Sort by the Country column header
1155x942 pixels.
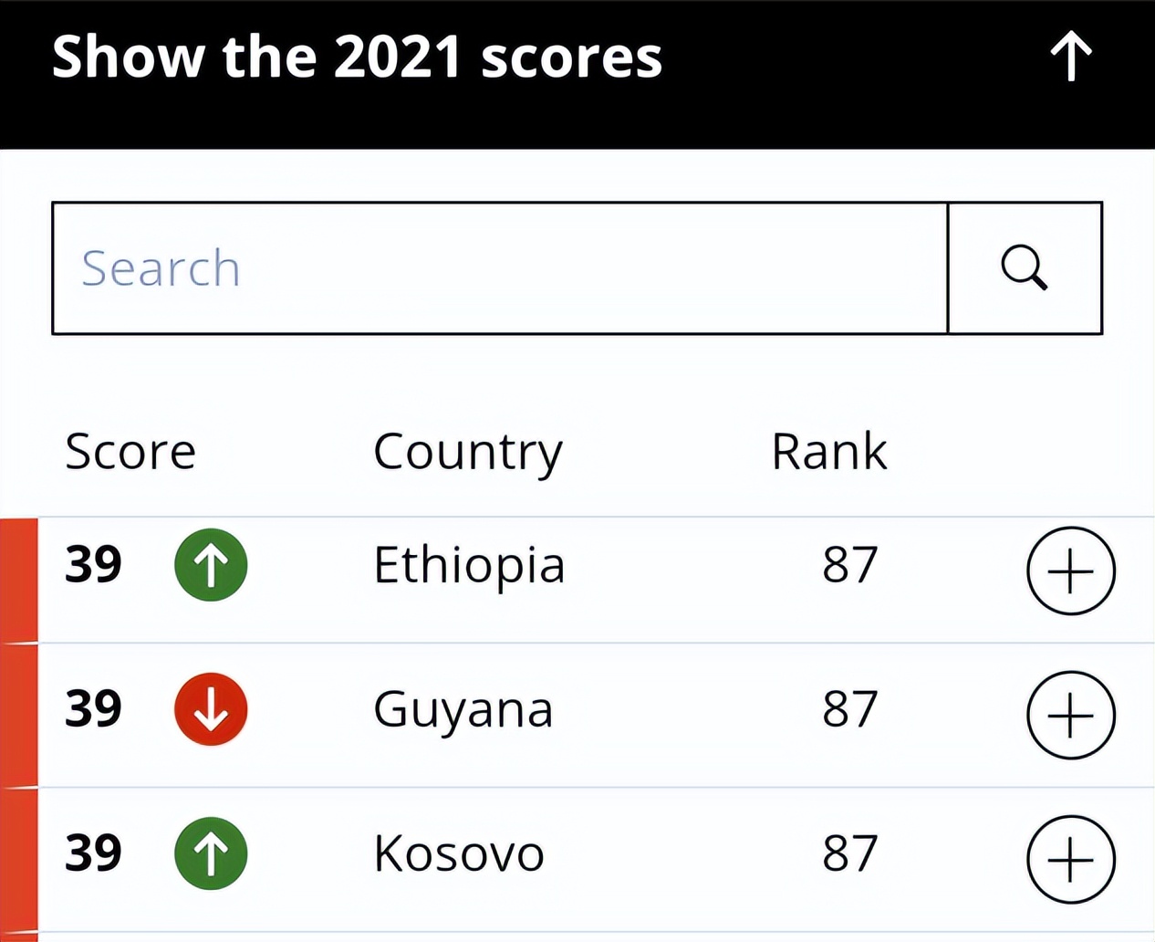[468, 451]
